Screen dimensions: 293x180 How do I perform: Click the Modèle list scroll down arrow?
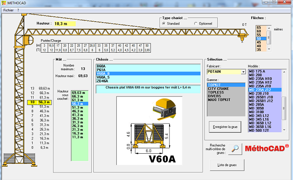coord(284,130)
